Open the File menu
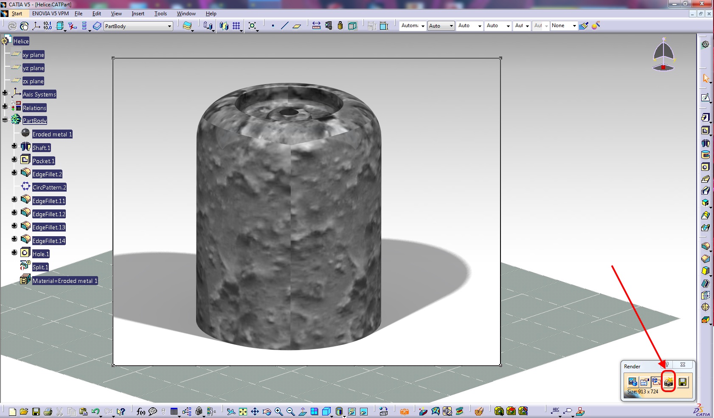Image resolution: width=714 pixels, height=418 pixels. 79,14
